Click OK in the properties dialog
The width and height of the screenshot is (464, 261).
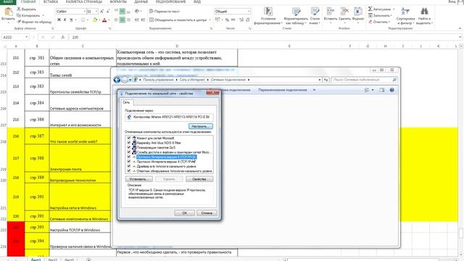(x=184, y=213)
